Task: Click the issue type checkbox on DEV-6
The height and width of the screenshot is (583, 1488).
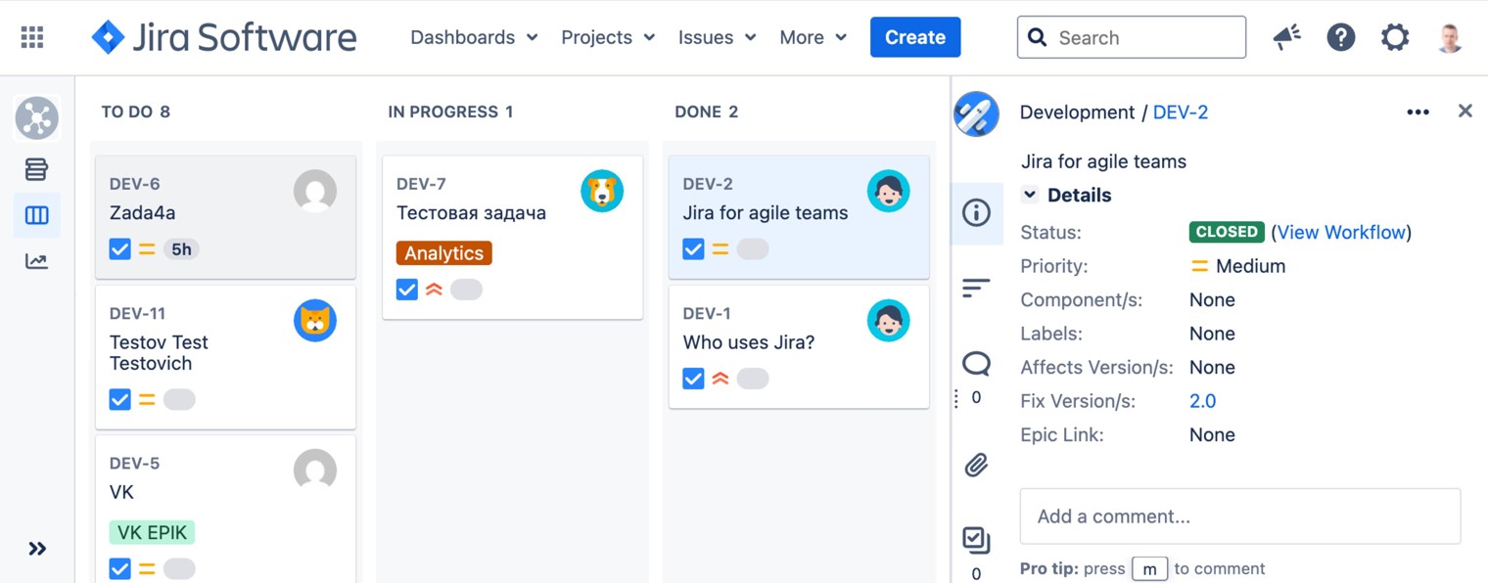Action: [x=120, y=249]
